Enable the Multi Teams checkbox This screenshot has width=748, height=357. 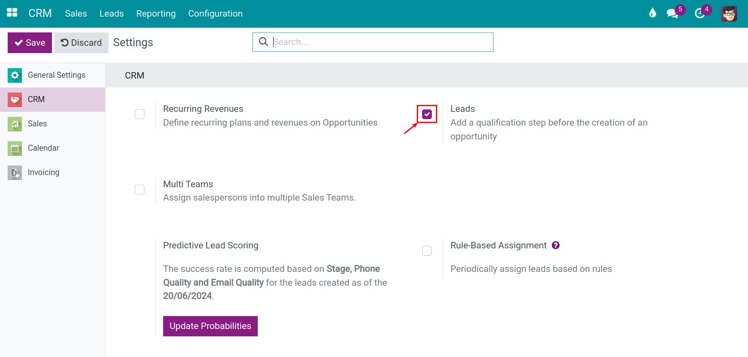tap(140, 190)
